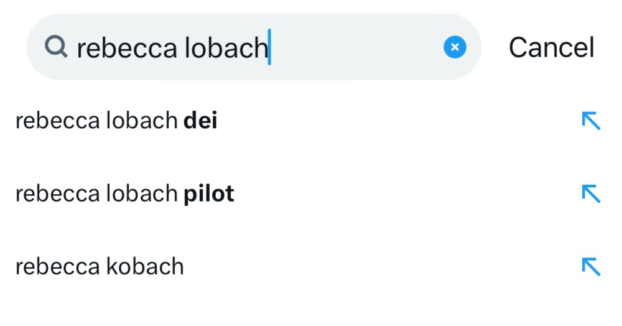Fill query using arrow beside 'rebecca lobach pilot'

(x=591, y=193)
